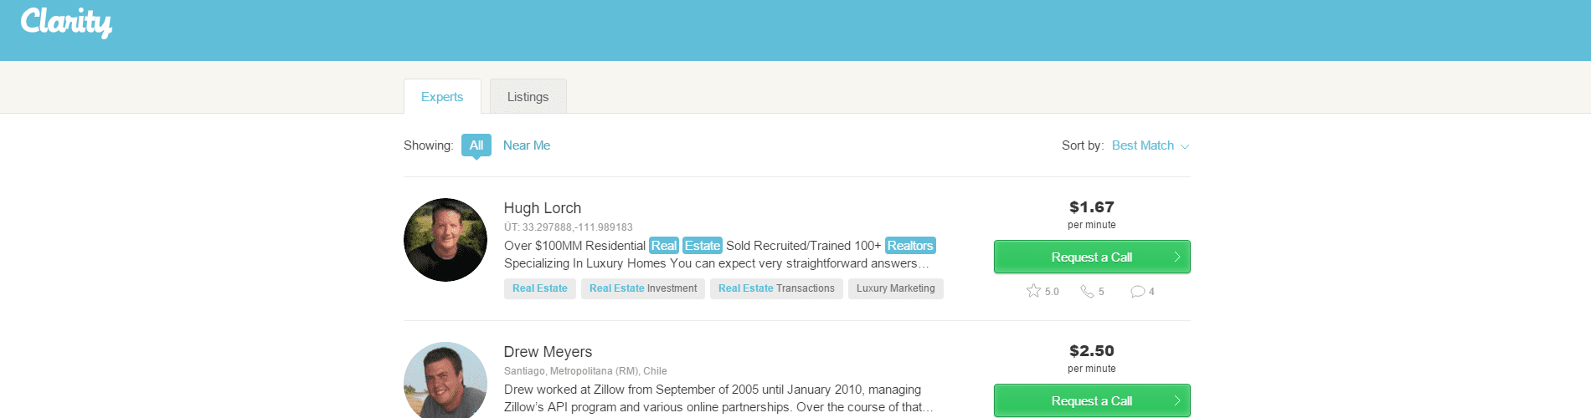Click the Luxury Marketing tag
Image resolution: width=1591 pixels, height=418 pixels.
(895, 288)
